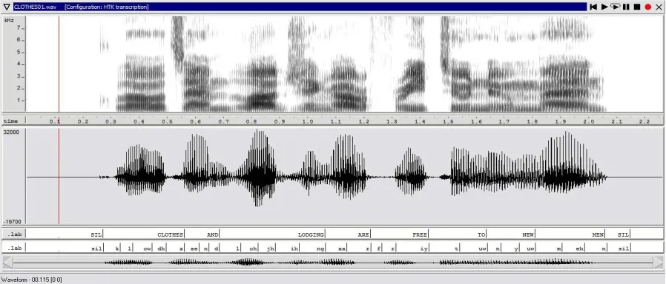Click the word-level .lab pane header

(14, 234)
